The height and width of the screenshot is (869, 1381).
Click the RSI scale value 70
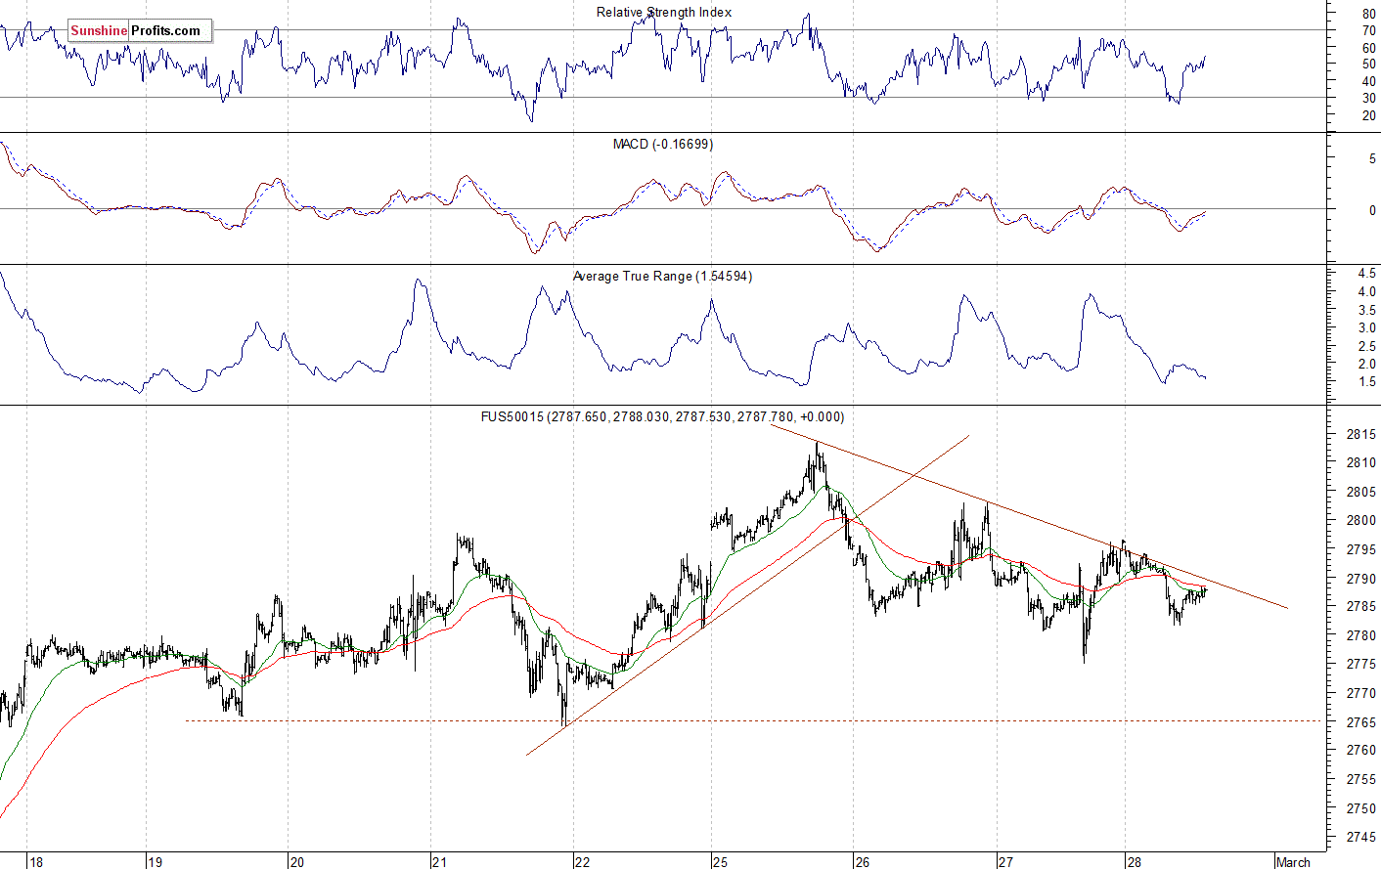[x=1368, y=31]
